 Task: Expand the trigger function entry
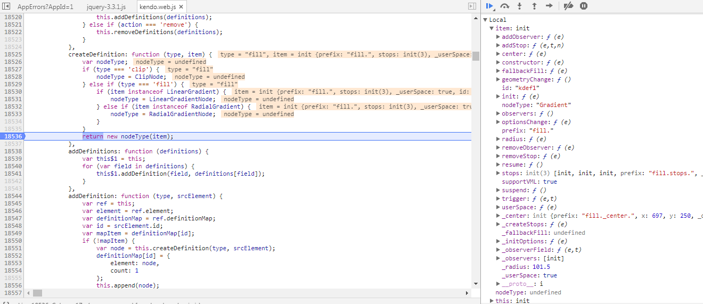[498, 199]
